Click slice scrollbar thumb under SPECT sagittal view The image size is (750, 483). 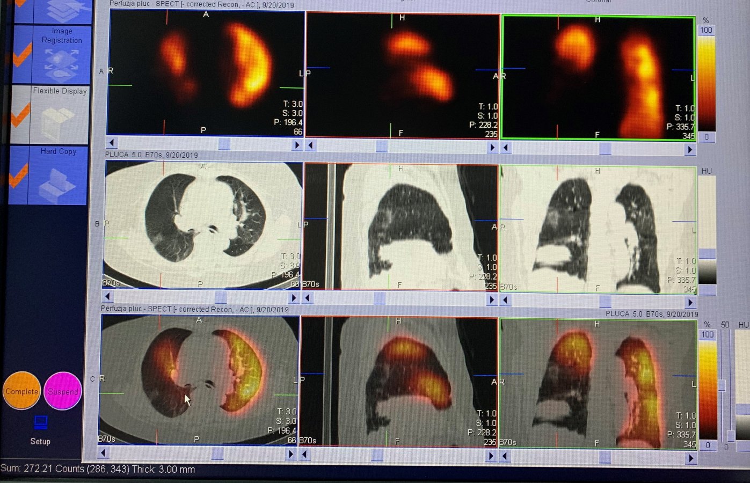point(381,147)
